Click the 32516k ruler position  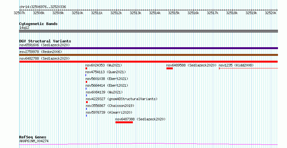click(x=193, y=13)
